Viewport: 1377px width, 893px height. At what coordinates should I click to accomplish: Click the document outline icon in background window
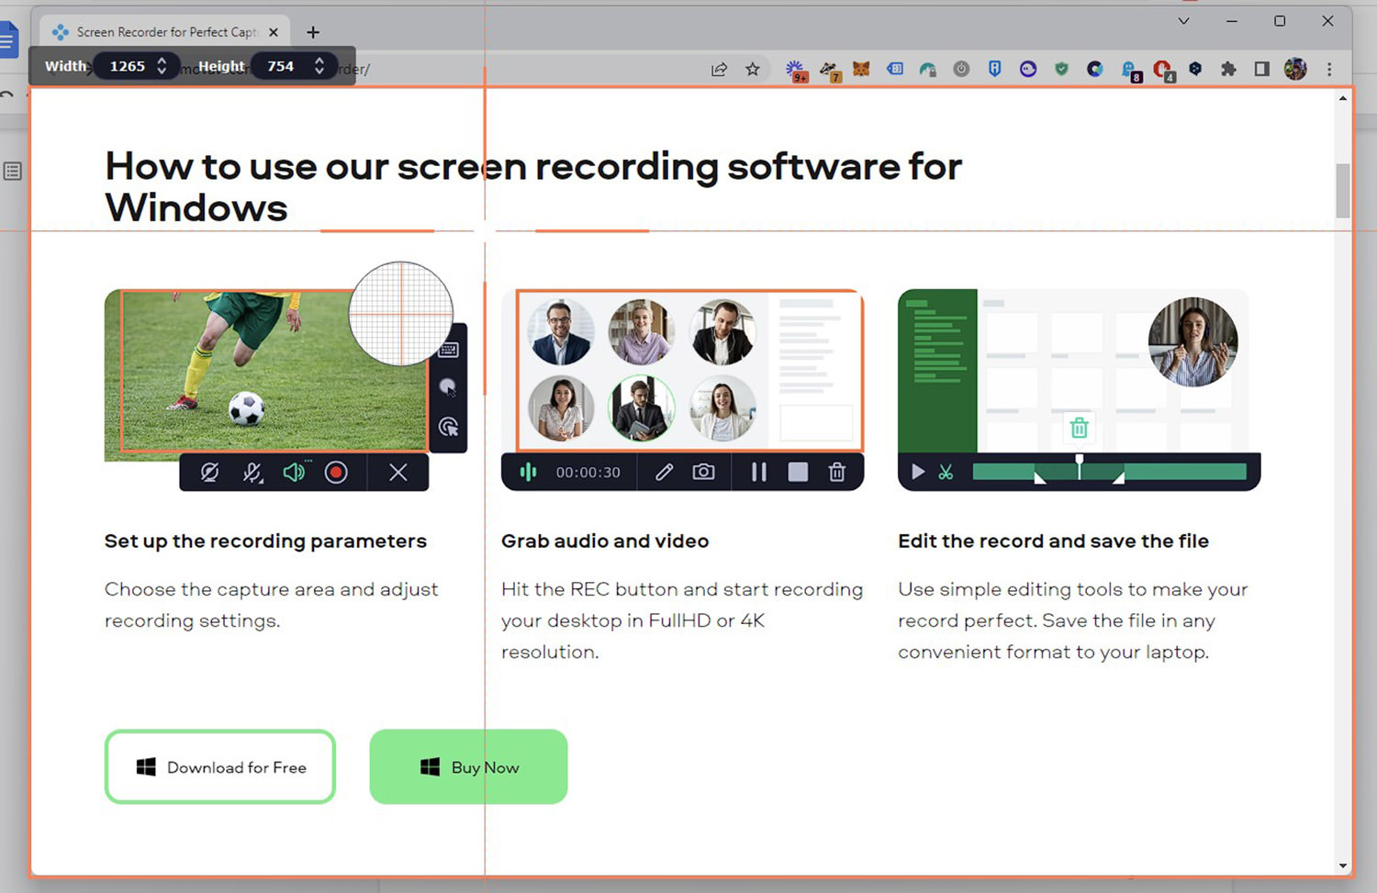tap(13, 171)
